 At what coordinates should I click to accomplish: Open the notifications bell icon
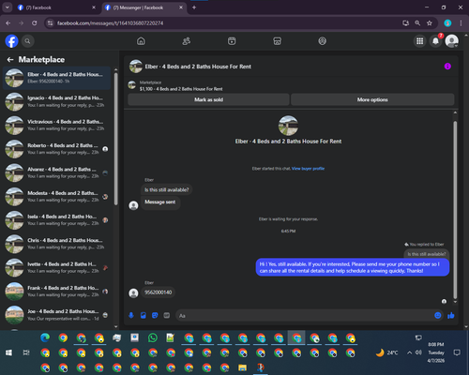click(x=435, y=41)
